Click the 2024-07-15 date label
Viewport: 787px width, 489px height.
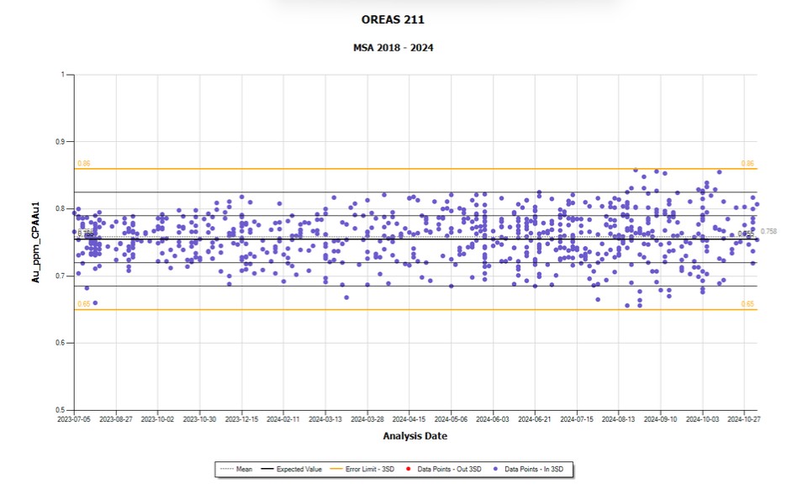tap(577, 419)
